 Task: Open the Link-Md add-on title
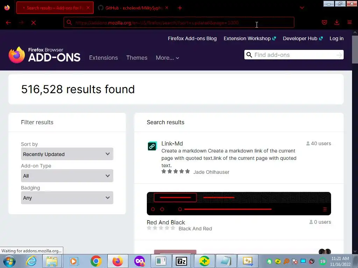pos(172,143)
